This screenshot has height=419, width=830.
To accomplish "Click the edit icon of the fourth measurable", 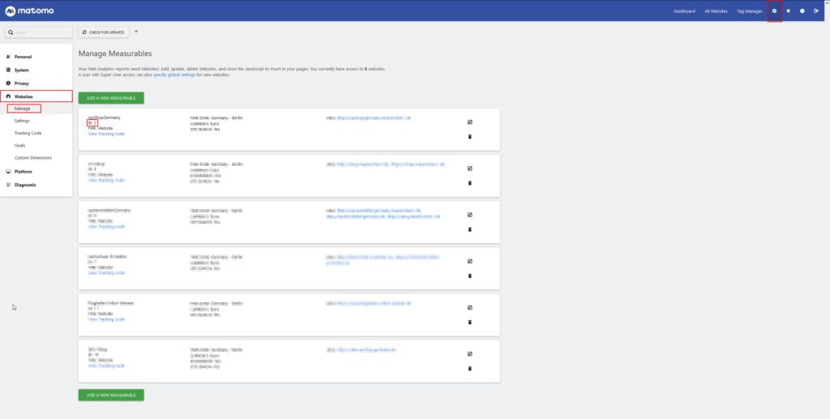I will pos(469,261).
